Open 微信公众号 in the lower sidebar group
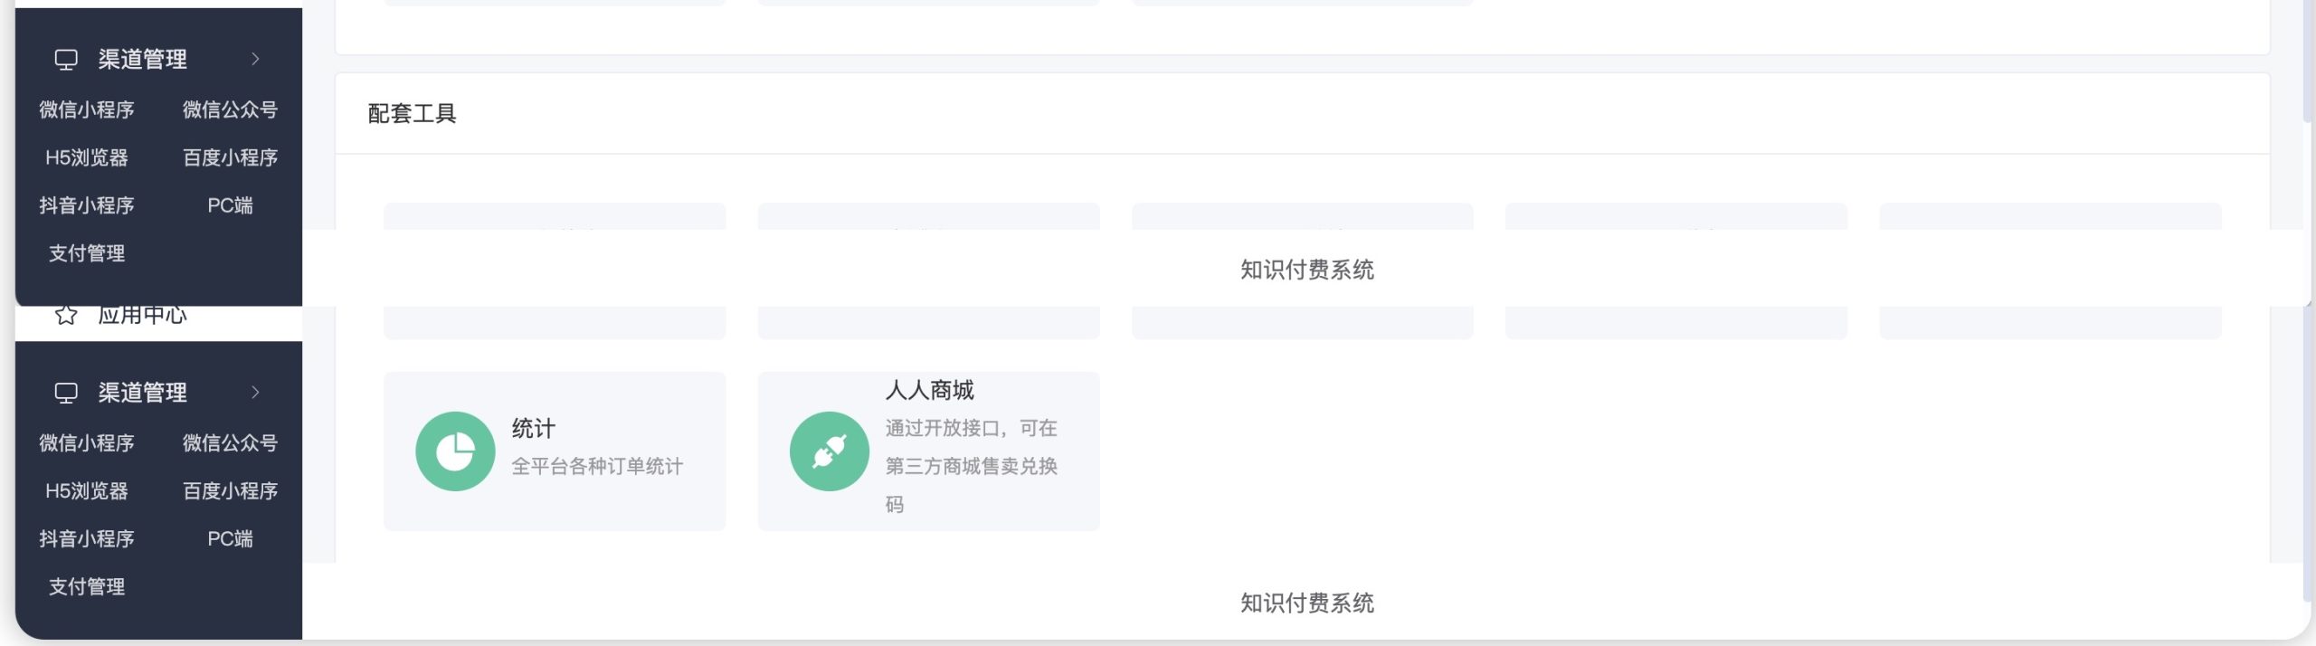 coord(230,443)
